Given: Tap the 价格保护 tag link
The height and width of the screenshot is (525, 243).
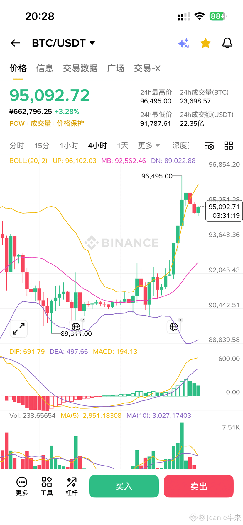Looking at the screenshot, I should [x=70, y=123].
